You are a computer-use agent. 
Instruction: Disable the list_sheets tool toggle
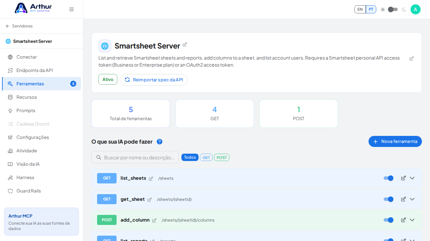pyautogui.click(x=388, y=178)
